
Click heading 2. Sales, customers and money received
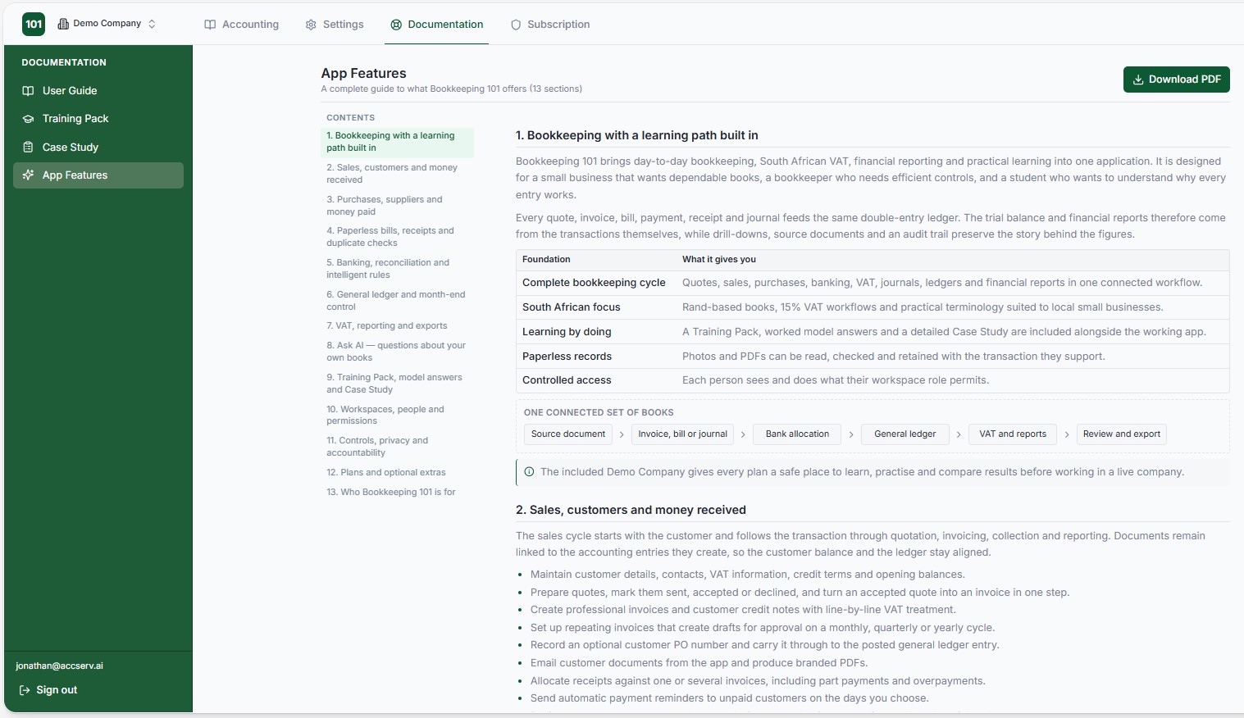[x=631, y=510]
